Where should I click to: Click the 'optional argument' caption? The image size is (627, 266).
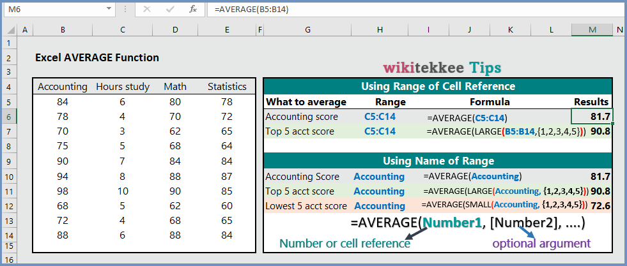(x=541, y=243)
